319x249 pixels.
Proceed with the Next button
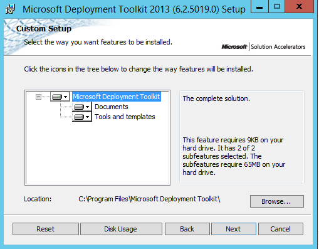(234, 229)
